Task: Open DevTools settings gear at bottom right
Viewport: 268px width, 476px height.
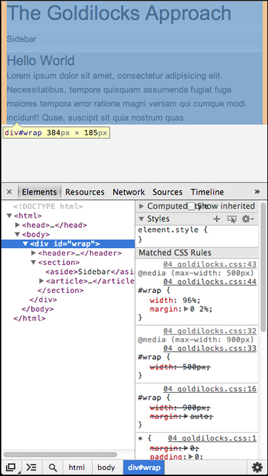Action: 257,467
